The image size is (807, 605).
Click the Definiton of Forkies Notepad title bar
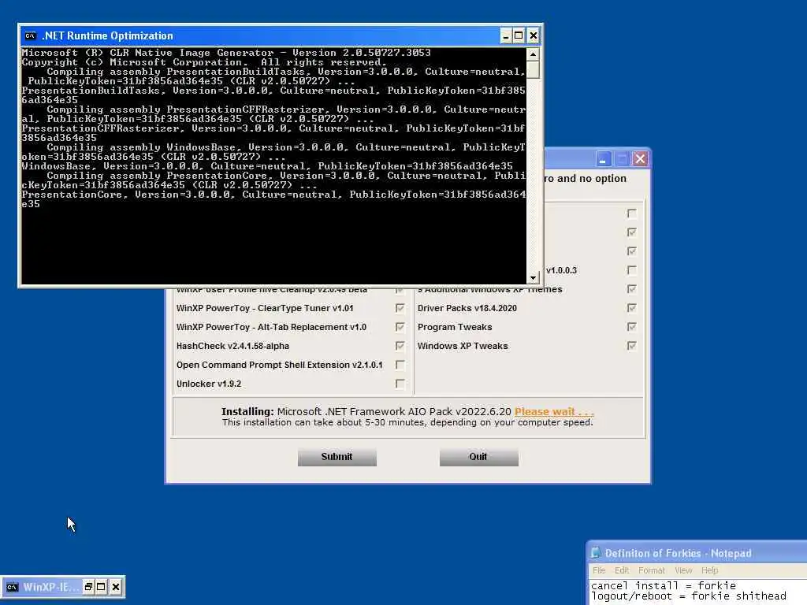pos(697,553)
